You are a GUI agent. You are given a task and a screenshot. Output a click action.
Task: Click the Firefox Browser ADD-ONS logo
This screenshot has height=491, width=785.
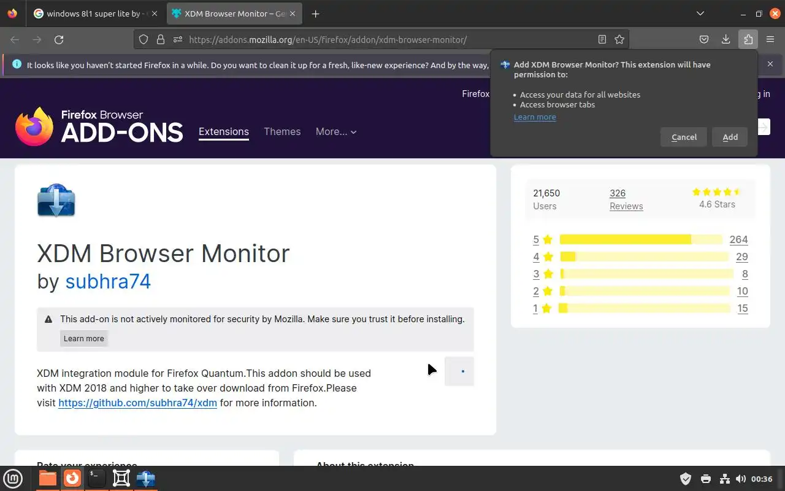(x=99, y=126)
